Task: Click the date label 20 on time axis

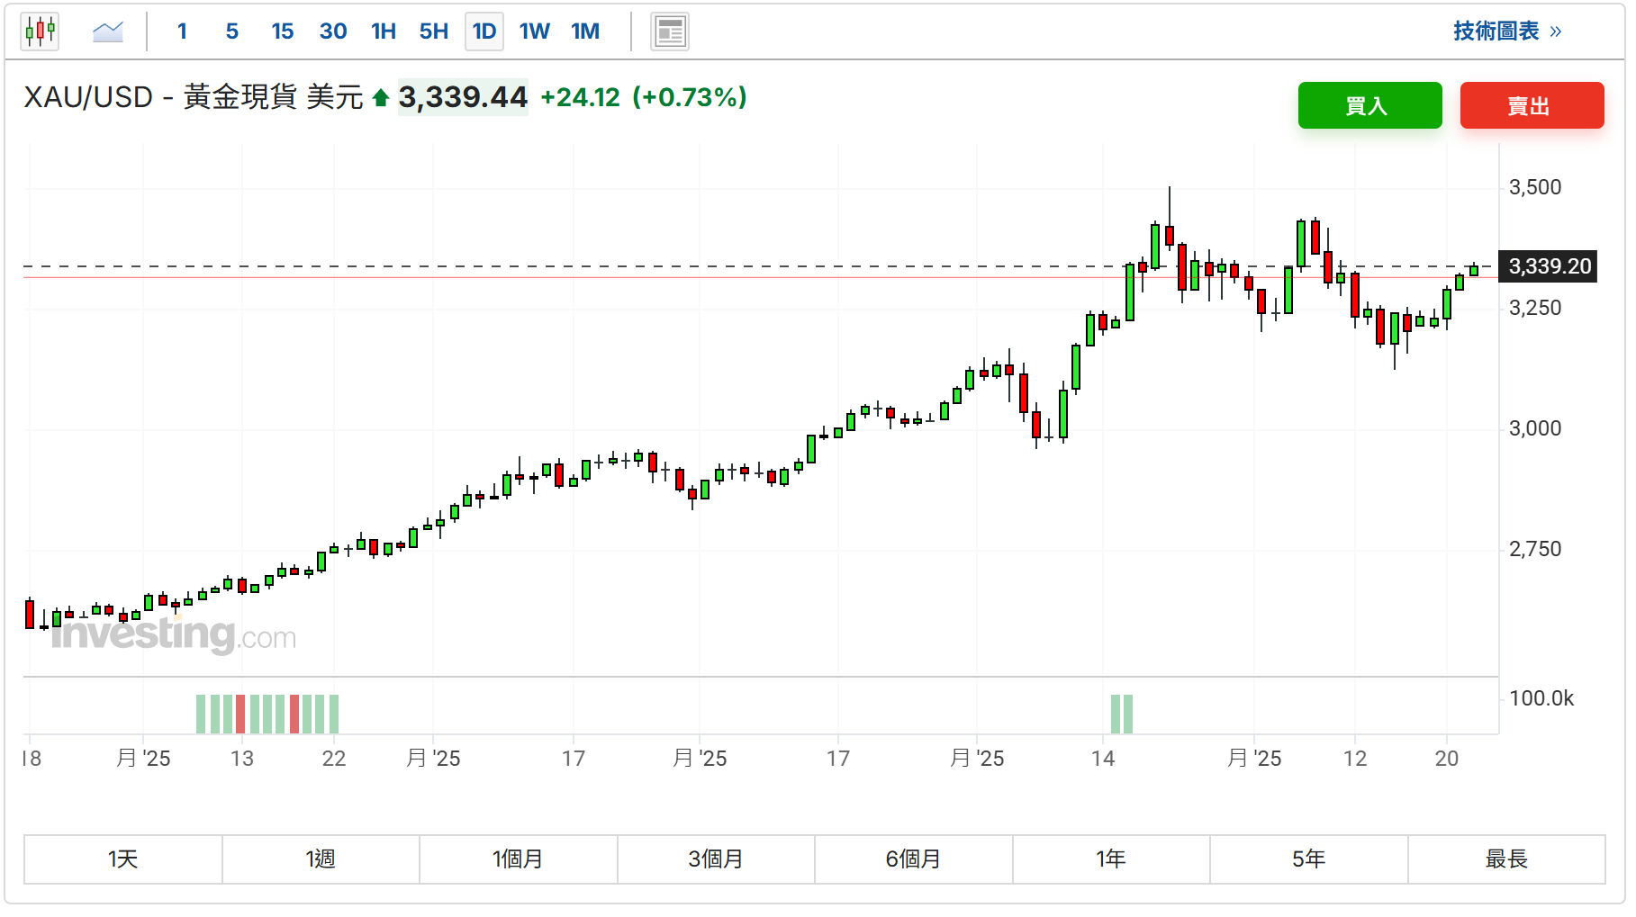Action: click(x=1447, y=759)
